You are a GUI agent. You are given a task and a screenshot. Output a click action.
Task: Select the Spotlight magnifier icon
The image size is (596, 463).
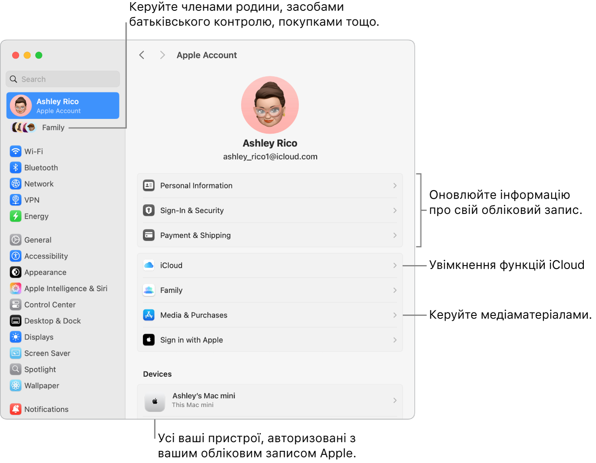[16, 369]
